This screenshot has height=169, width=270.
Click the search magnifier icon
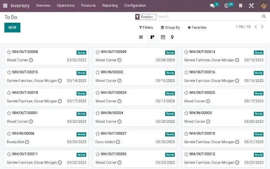(264, 16)
